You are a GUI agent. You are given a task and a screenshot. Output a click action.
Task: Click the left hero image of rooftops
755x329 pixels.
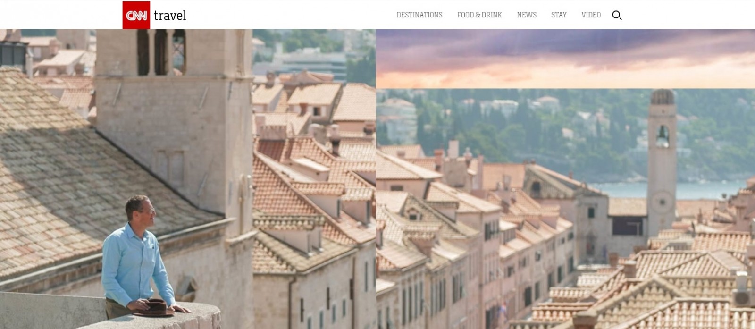click(x=188, y=179)
